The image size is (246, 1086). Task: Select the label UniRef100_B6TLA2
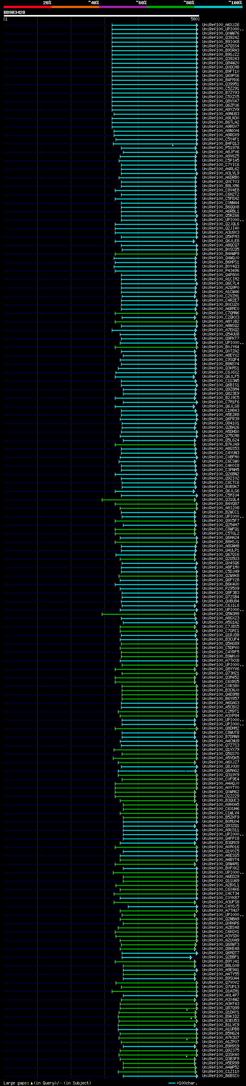point(221,122)
